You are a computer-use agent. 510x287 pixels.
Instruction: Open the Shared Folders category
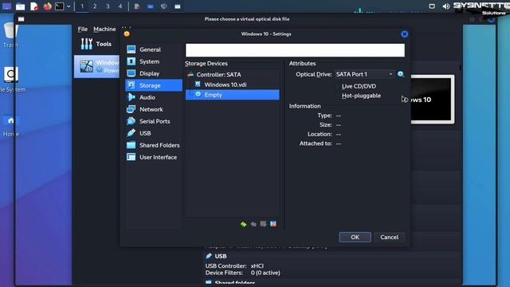coord(153,145)
